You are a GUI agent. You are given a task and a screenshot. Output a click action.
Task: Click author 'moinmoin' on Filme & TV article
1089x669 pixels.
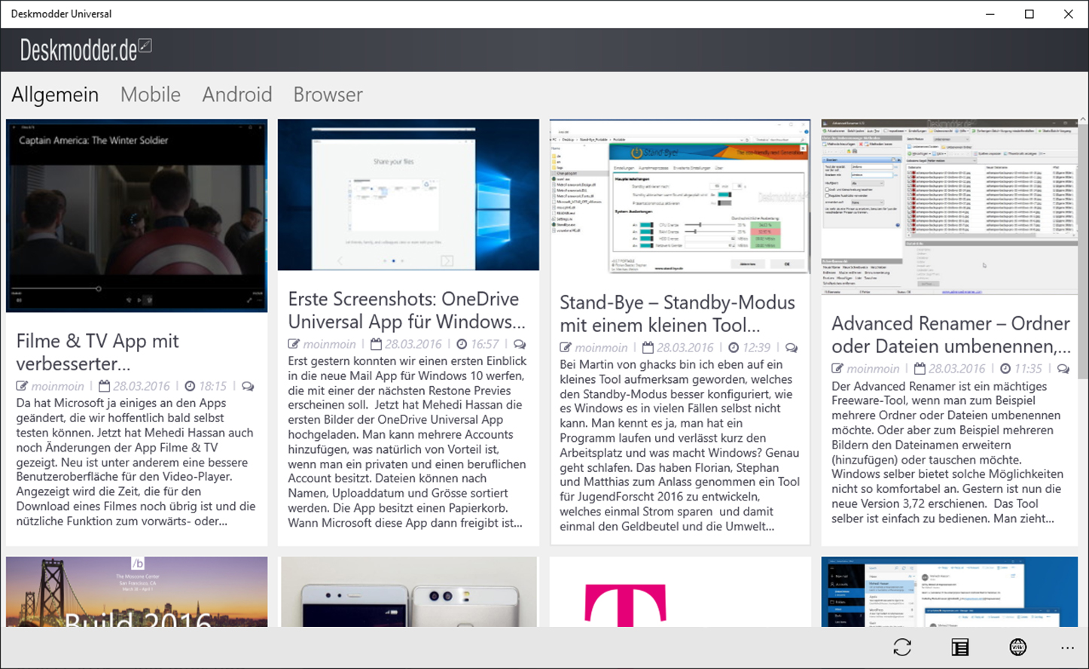pos(58,386)
